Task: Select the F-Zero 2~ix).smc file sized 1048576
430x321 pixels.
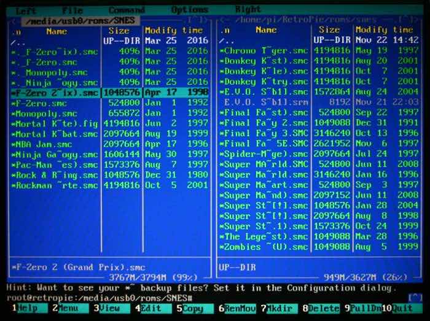Action: click(110, 93)
